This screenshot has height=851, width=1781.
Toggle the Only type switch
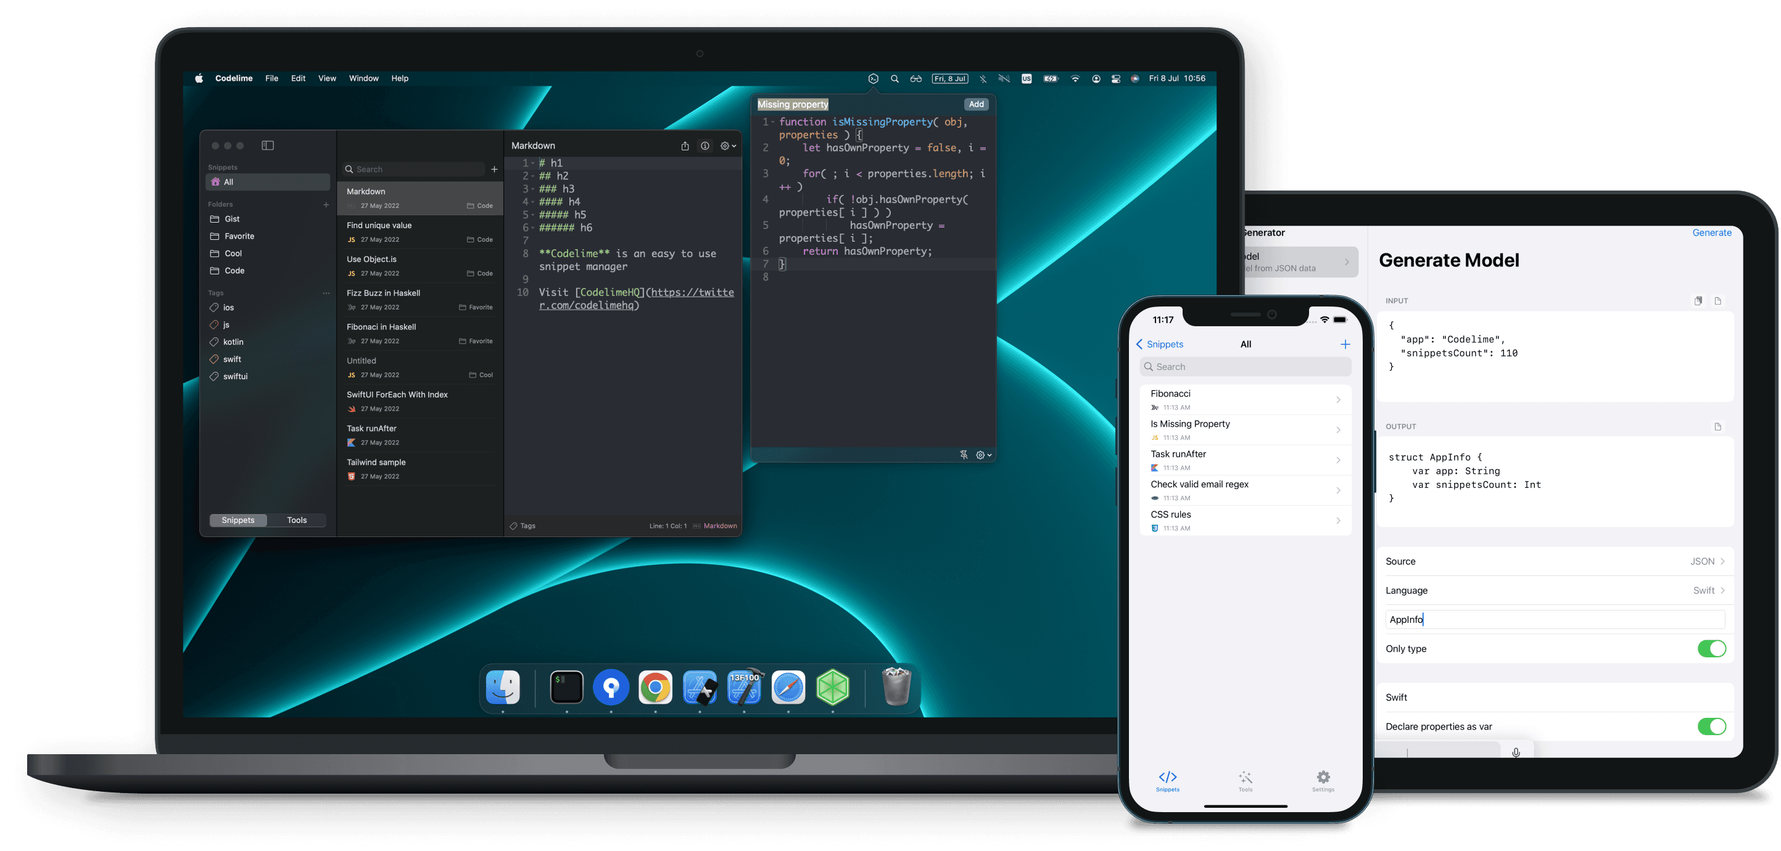coord(1711,649)
